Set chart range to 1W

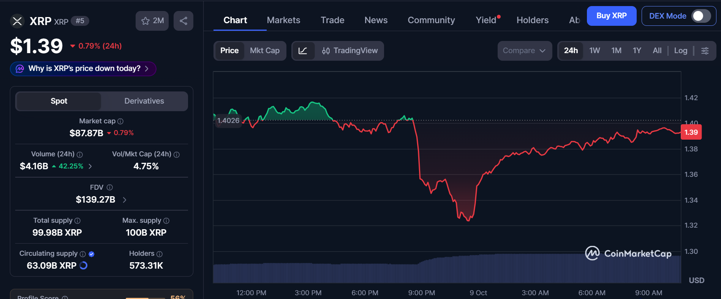pyautogui.click(x=595, y=51)
